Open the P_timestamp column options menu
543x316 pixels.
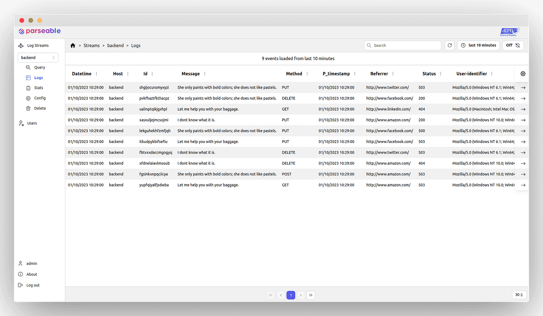(x=355, y=74)
